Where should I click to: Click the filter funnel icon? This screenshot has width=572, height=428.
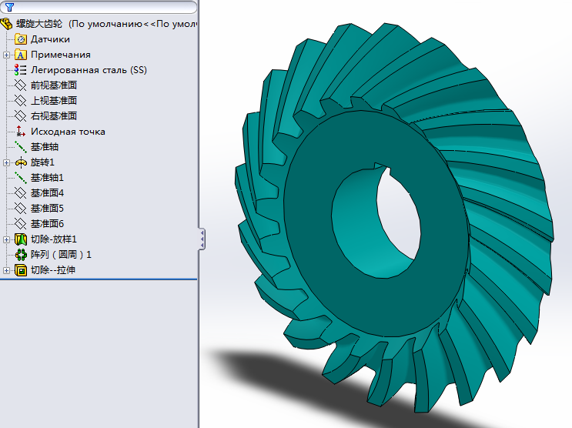point(9,7)
